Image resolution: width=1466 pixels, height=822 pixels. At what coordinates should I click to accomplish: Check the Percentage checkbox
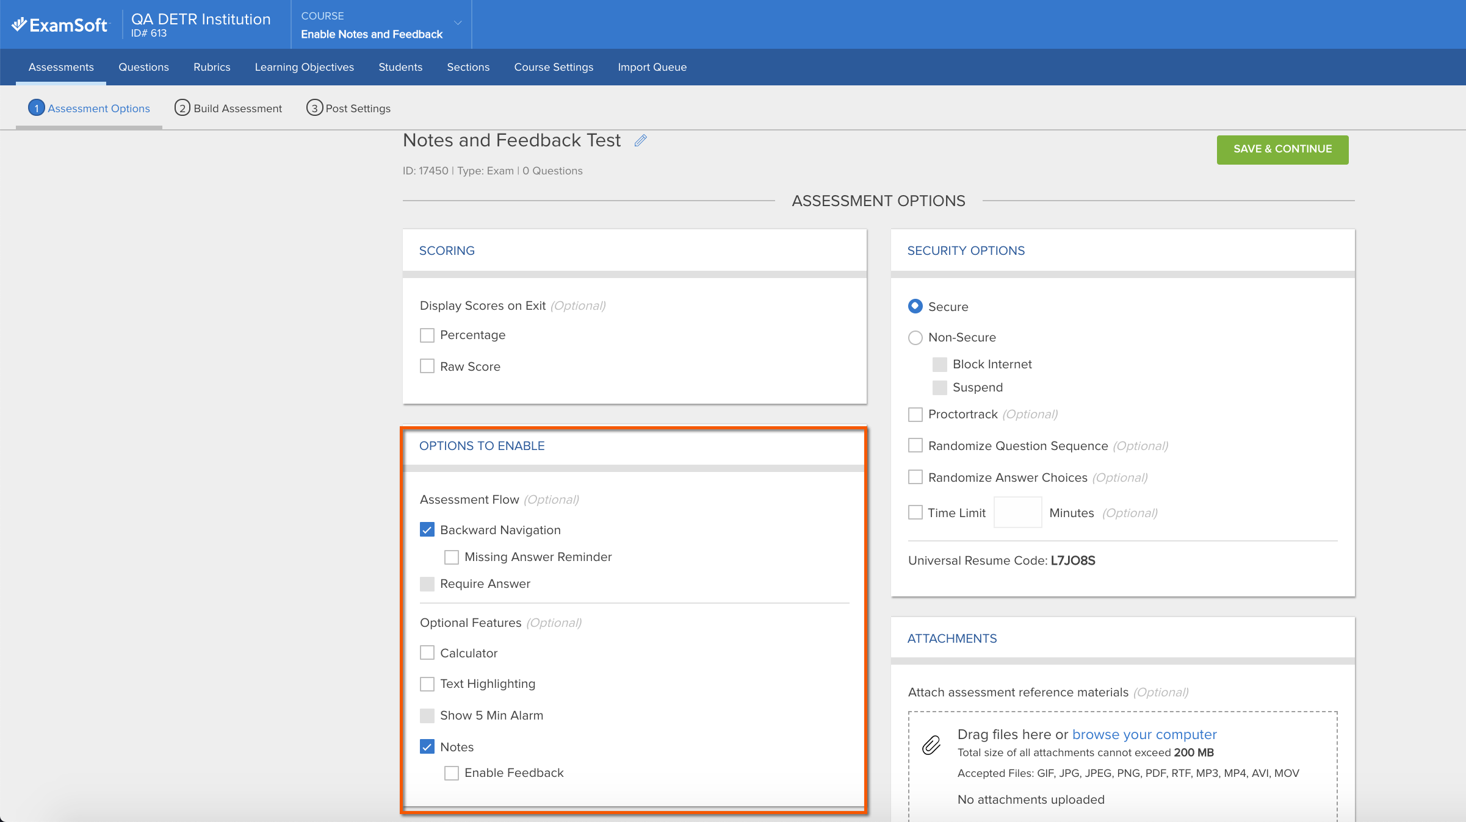coord(427,335)
